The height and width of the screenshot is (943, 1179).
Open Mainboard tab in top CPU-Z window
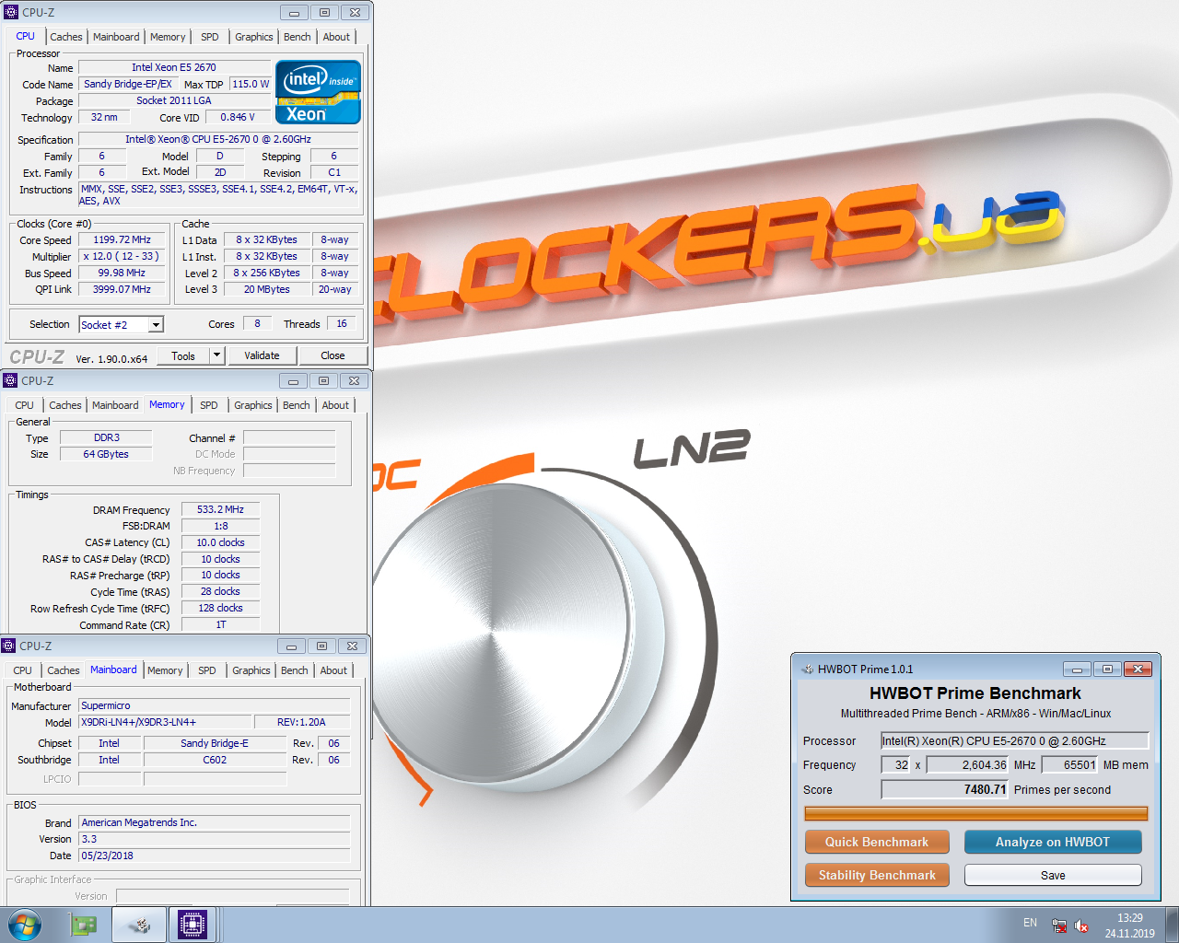click(x=116, y=37)
